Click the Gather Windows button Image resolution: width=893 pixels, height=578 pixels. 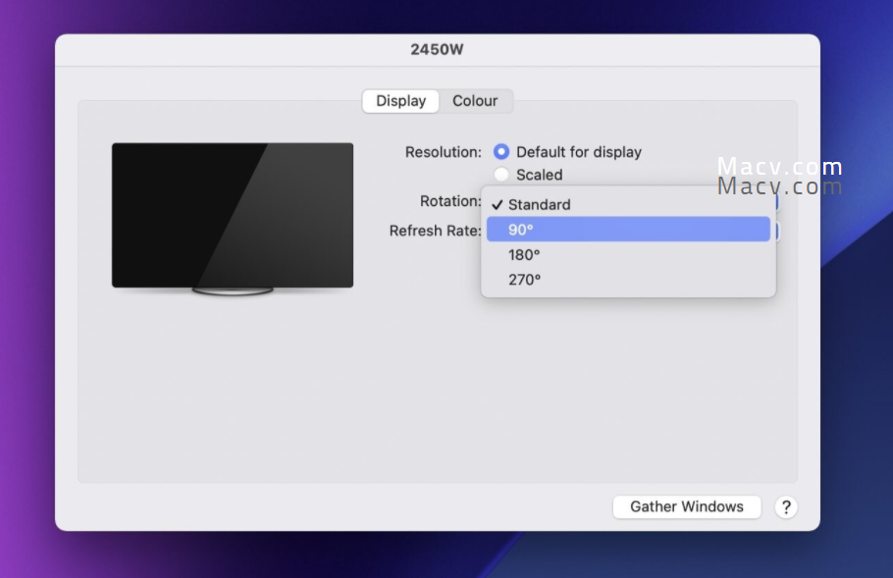(x=687, y=506)
